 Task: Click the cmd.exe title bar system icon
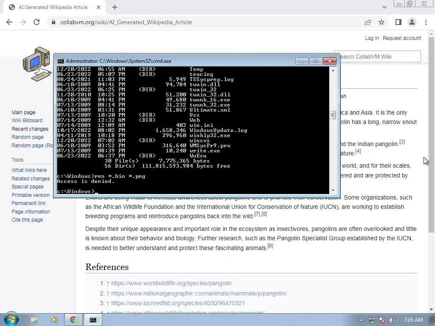(x=60, y=61)
